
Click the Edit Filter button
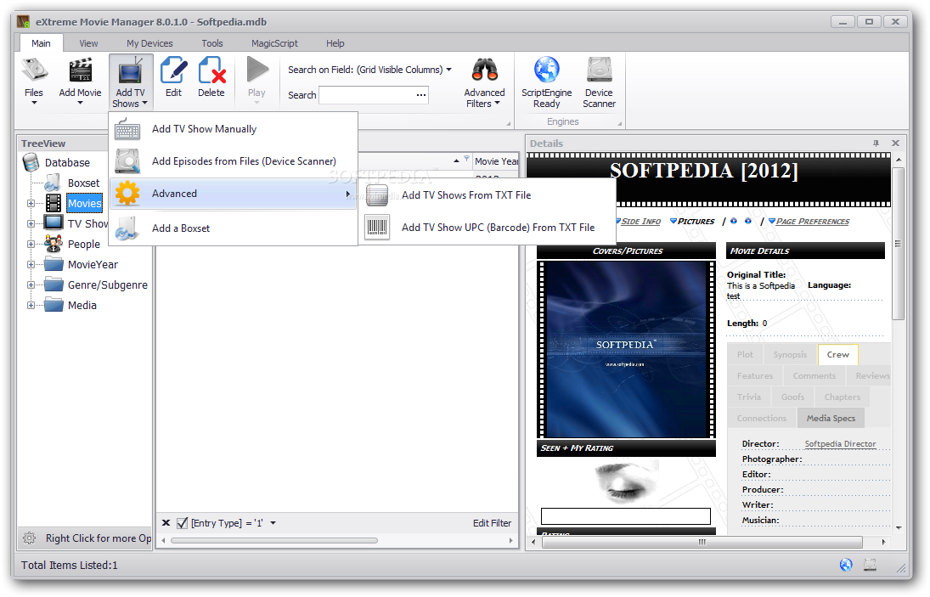pyautogui.click(x=492, y=523)
